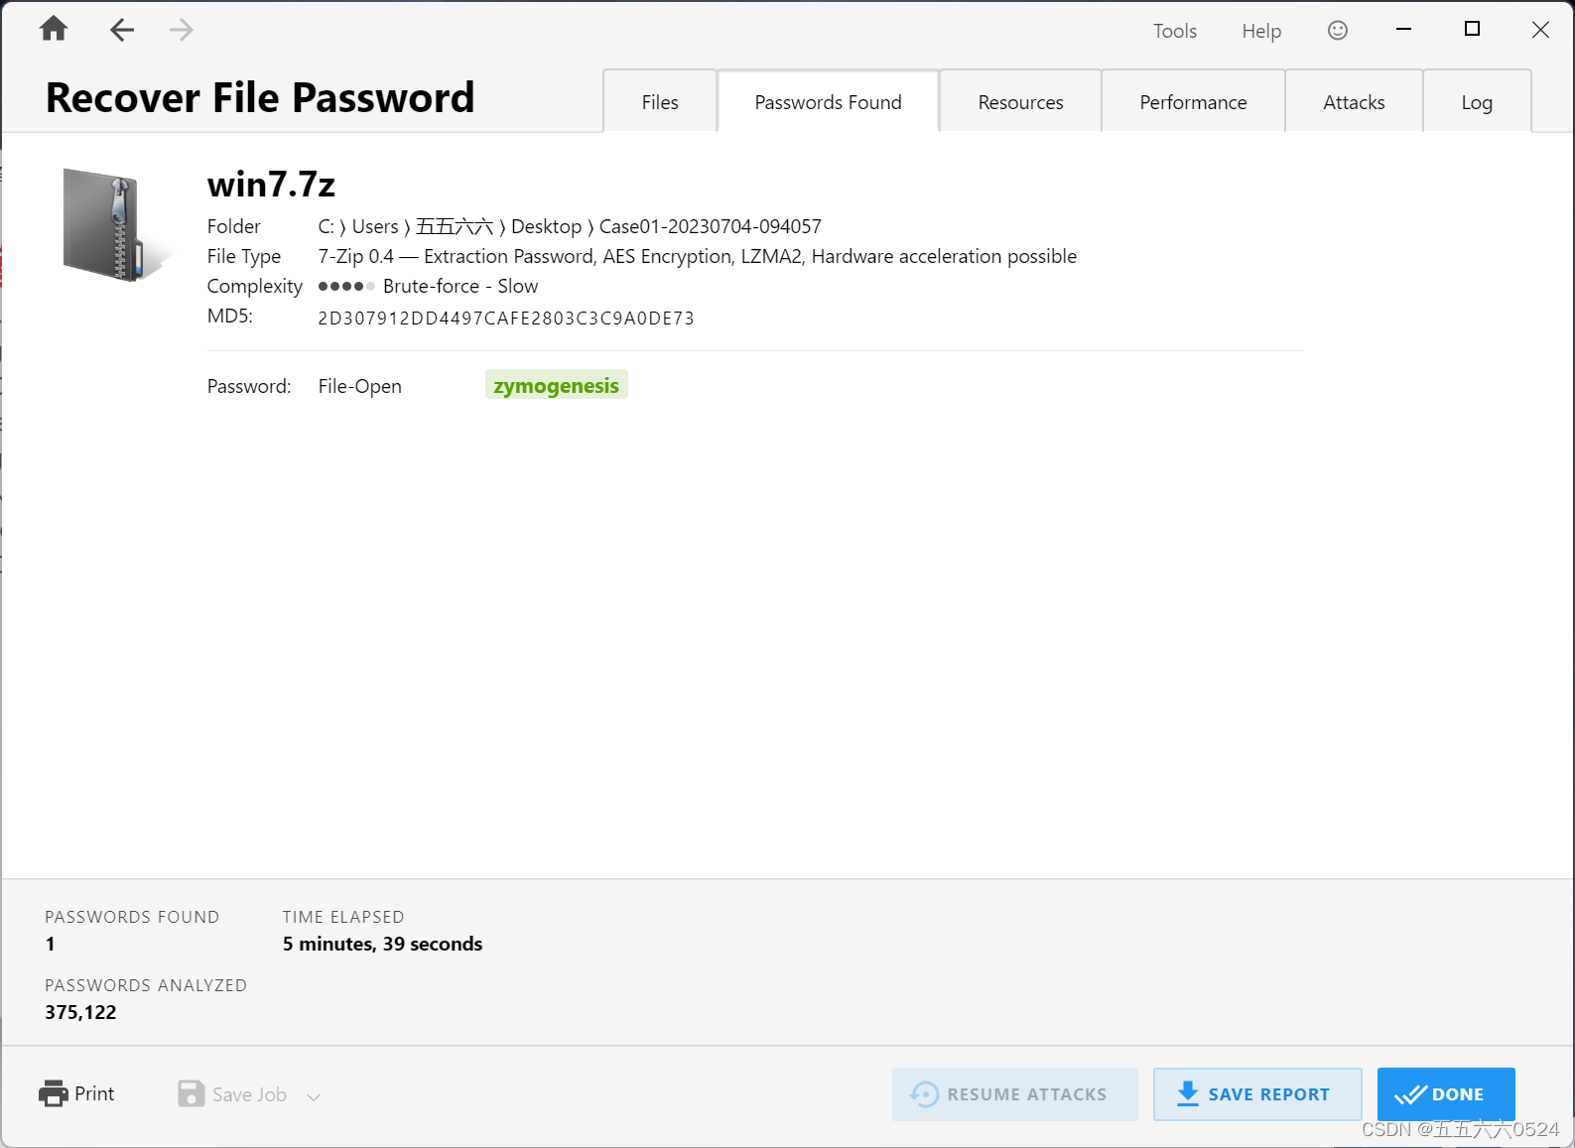Click the forward navigation arrow

click(x=181, y=30)
